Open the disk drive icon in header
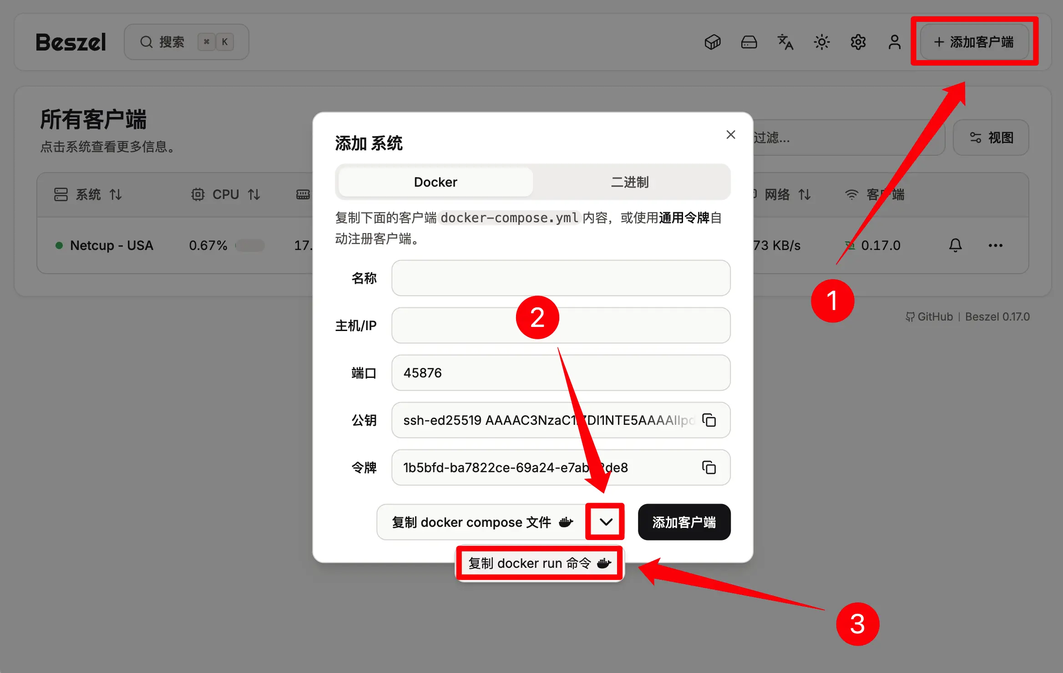1063x673 pixels. tap(749, 42)
